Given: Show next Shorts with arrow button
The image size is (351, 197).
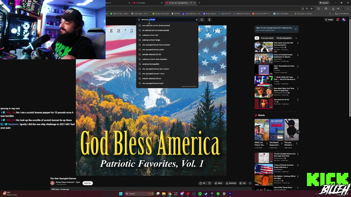Looking at the screenshot, I should pyautogui.click(x=298, y=132).
